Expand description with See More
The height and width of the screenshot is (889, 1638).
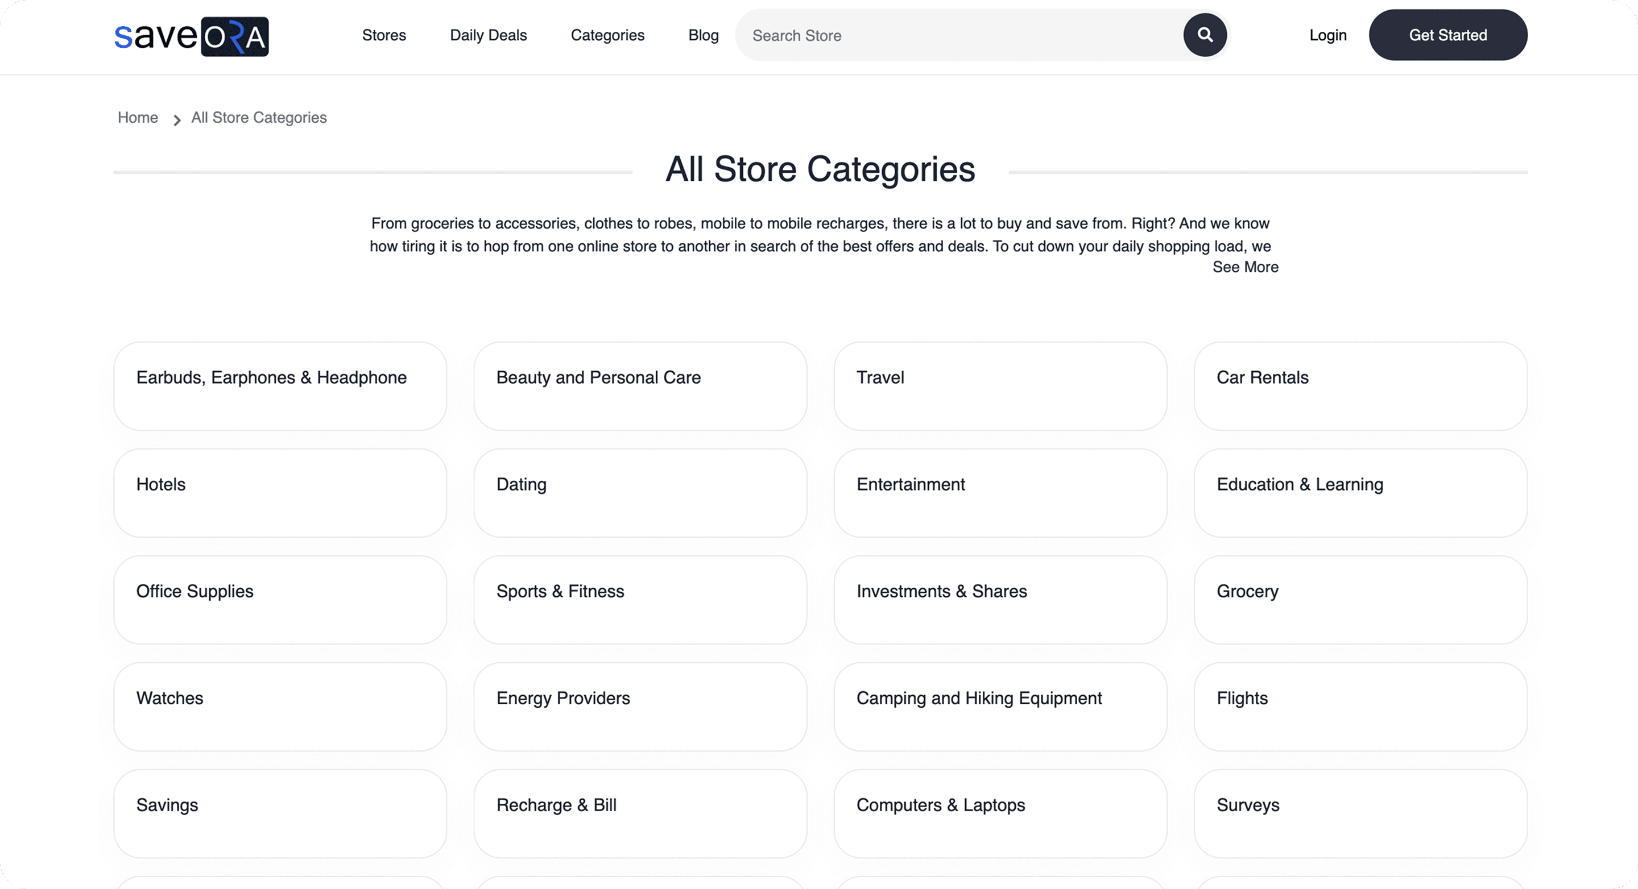1244,267
